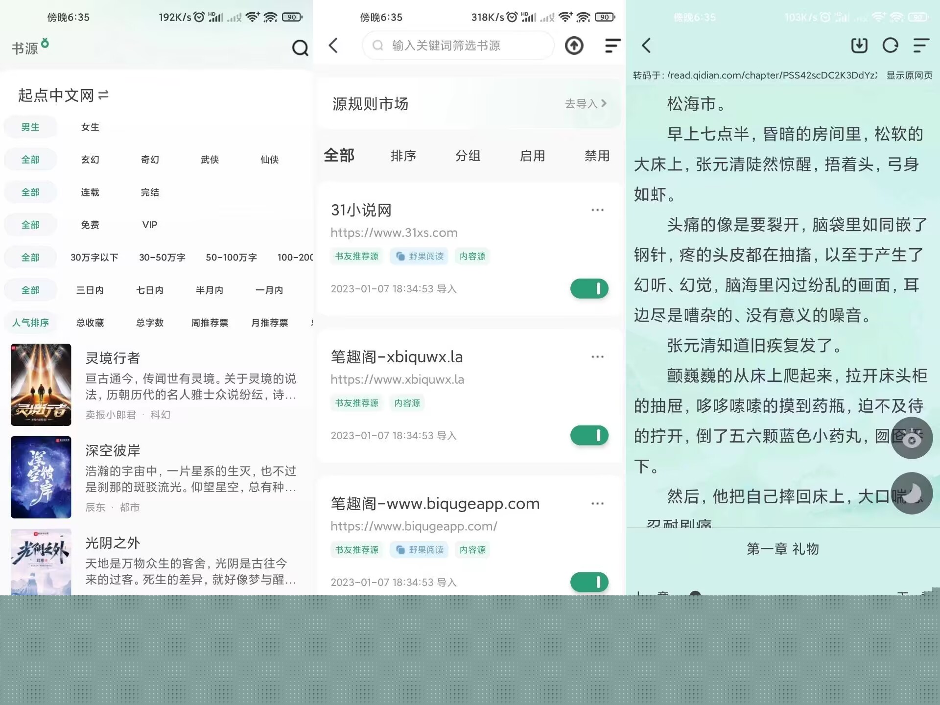
Task: Open 去导入 in 源规则市场
Action: [x=586, y=104]
